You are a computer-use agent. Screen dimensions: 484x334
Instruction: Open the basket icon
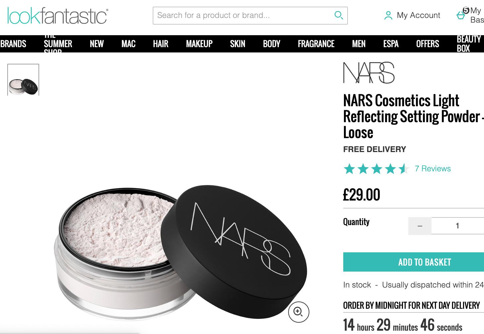[x=461, y=15]
